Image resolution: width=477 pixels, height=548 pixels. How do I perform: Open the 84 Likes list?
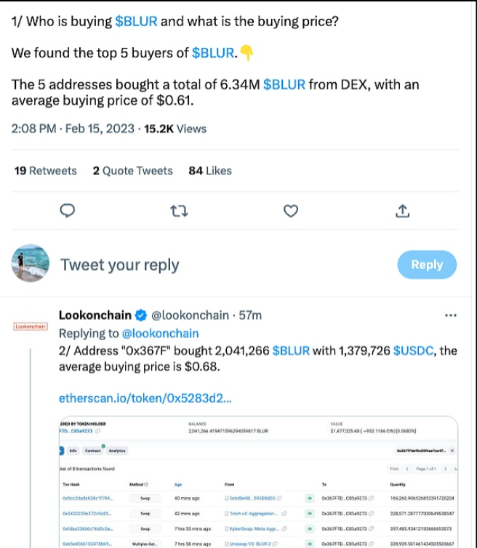point(209,171)
